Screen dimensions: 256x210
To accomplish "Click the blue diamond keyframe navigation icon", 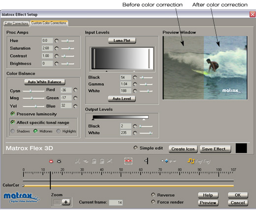I will [x=166, y=161].
